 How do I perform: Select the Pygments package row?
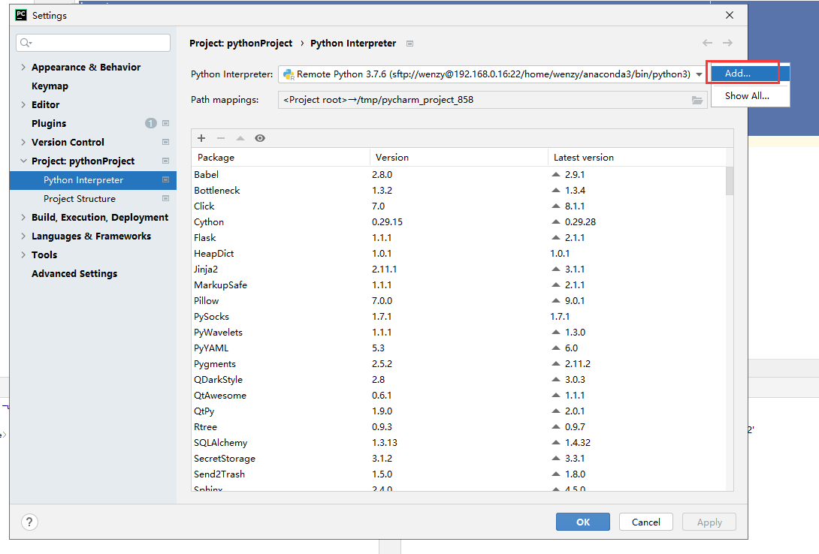coord(458,364)
